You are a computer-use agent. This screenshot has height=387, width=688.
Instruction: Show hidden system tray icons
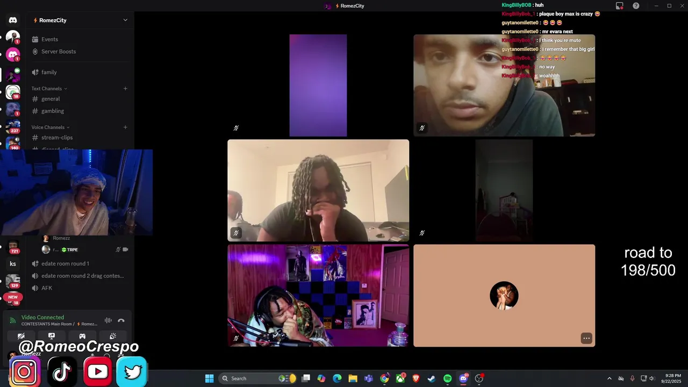pyautogui.click(x=609, y=378)
